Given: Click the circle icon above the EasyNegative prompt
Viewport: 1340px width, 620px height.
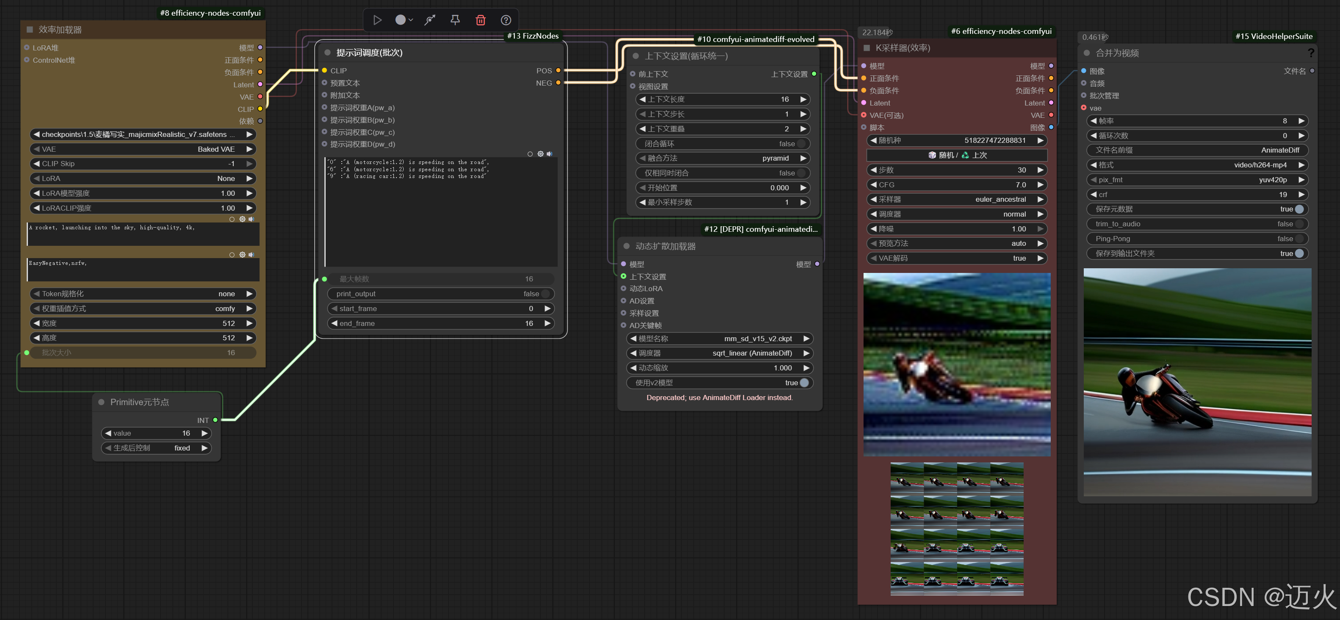Looking at the screenshot, I should [x=232, y=255].
